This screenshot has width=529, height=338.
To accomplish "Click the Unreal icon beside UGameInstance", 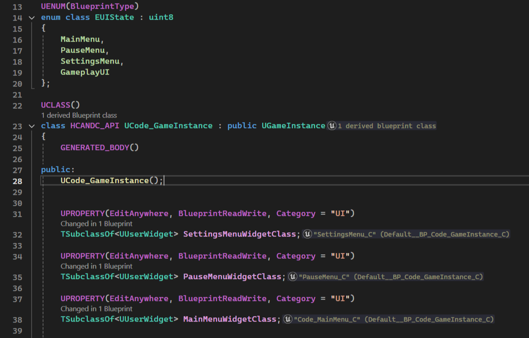I will tap(332, 126).
